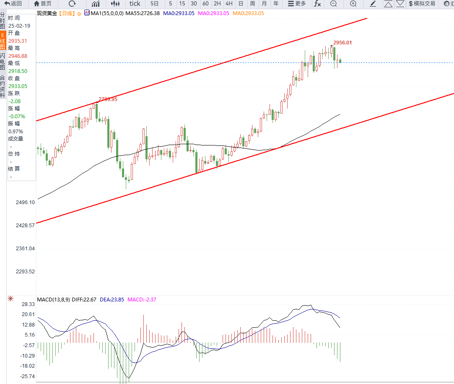
Task: Select the 15-minute timeframe
Action: [x=182, y=4]
